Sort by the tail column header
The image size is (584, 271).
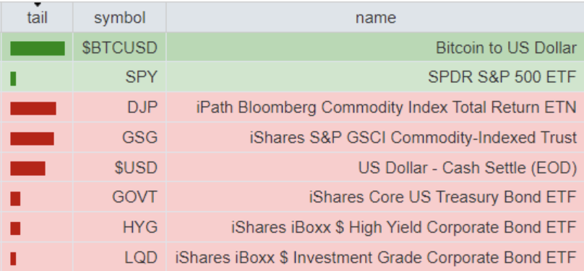tap(38, 17)
